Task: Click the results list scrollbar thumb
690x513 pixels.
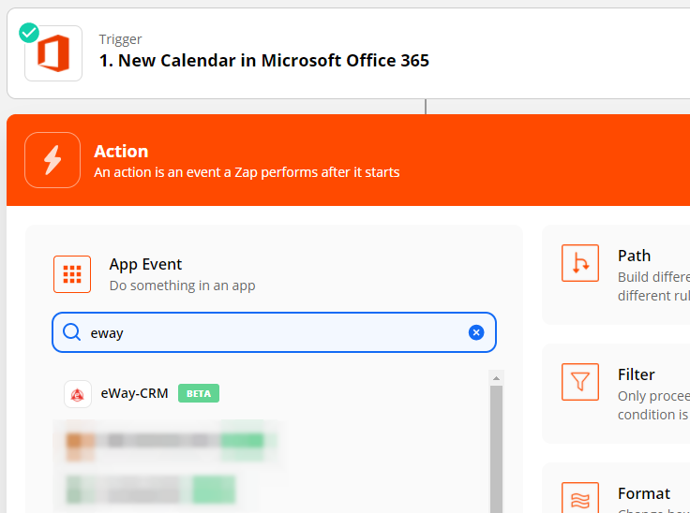Action: (x=496, y=449)
